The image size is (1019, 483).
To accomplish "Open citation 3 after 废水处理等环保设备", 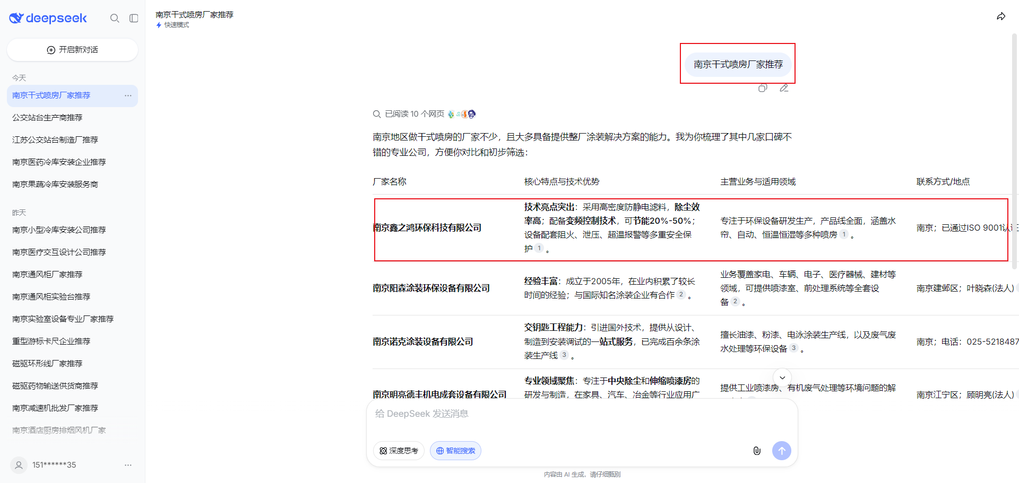I will point(793,348).
